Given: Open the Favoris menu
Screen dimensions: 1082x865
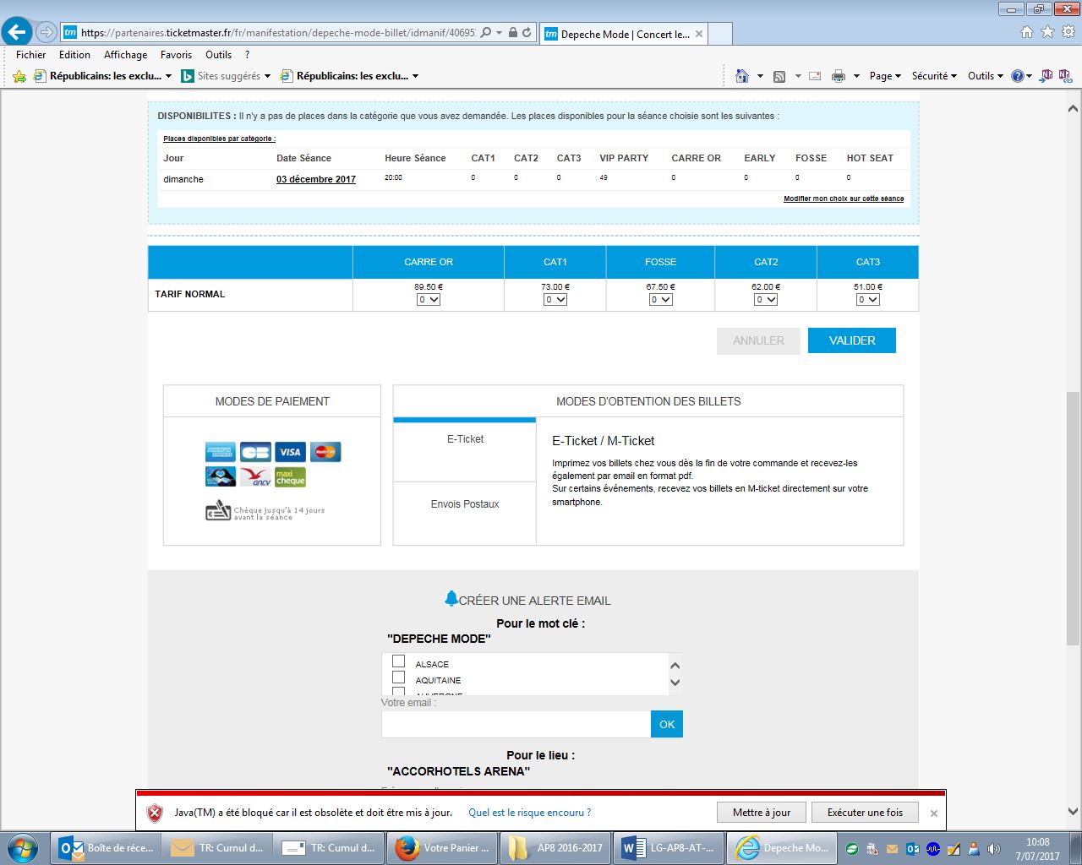Looking at the screenshot, I should [176, 55].
